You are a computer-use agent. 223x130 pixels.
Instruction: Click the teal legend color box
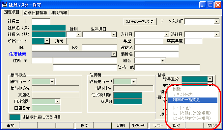coord(15,117)
